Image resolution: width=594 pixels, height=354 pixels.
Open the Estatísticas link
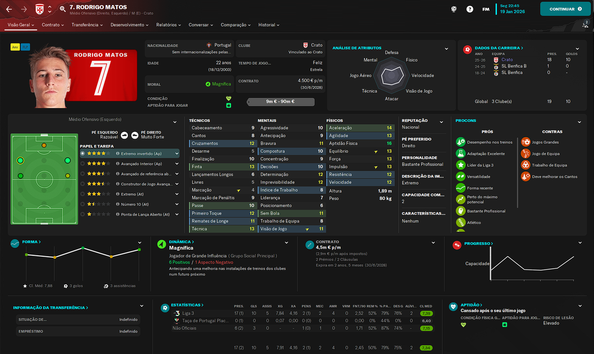pos(187,305)
